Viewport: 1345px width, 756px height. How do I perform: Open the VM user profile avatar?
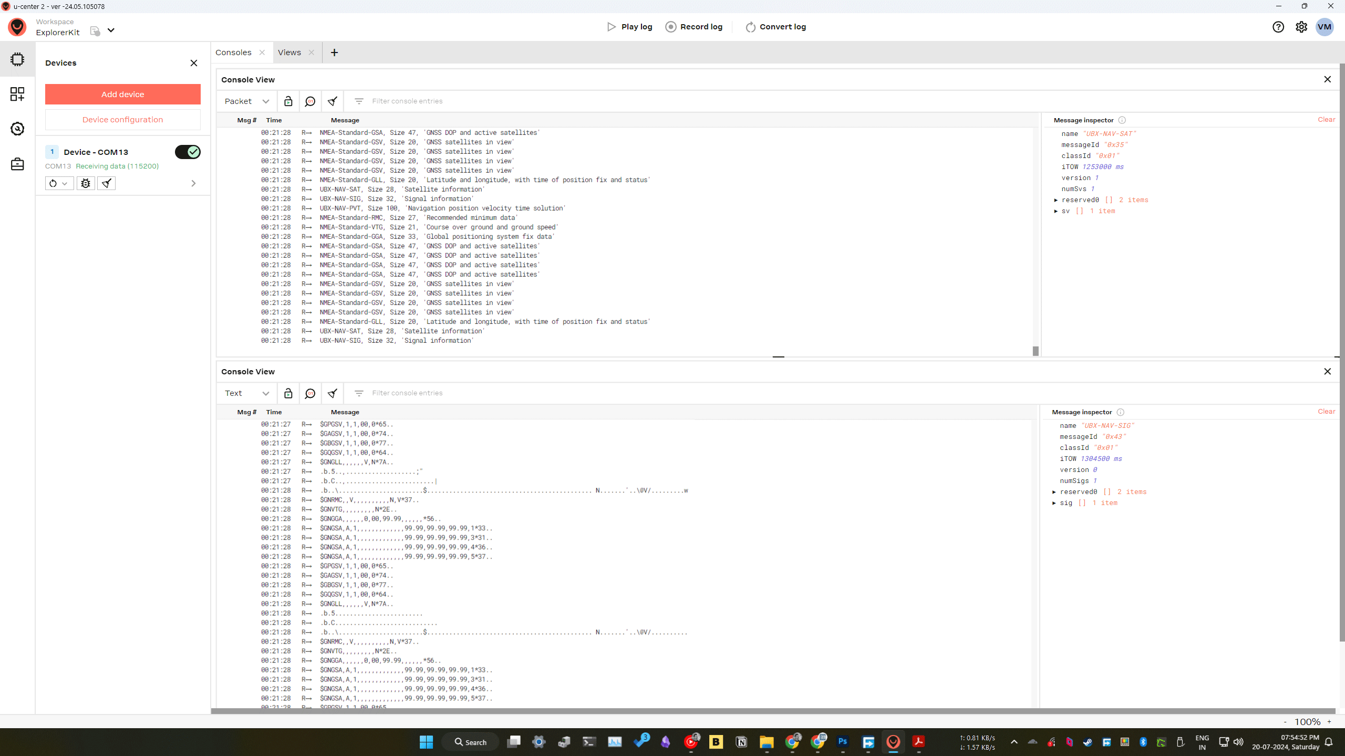point(1325,27)
